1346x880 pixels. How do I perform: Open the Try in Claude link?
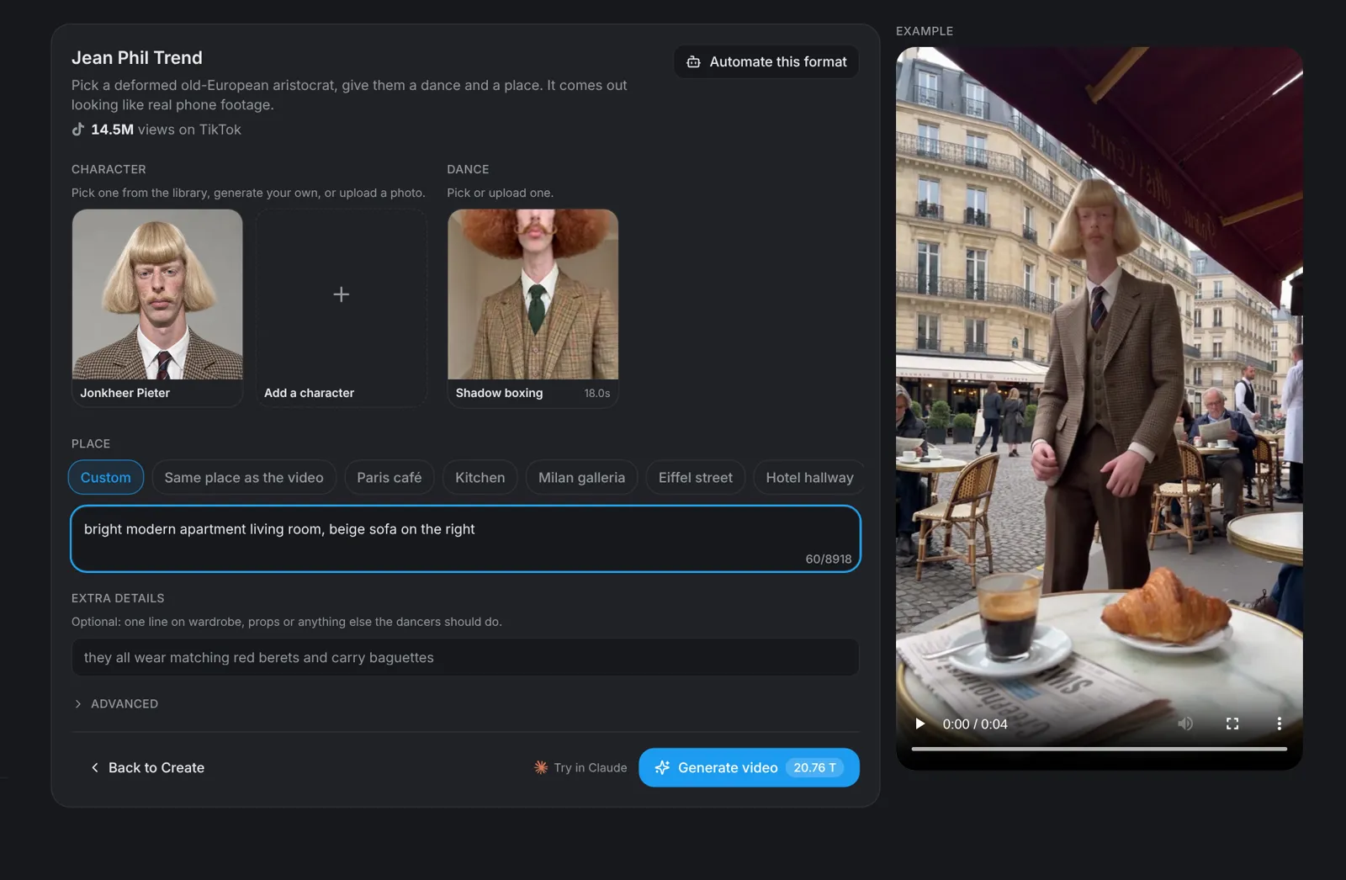point(580,767)
